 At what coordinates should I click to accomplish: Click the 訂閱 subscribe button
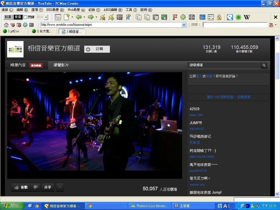pos(97,49)
